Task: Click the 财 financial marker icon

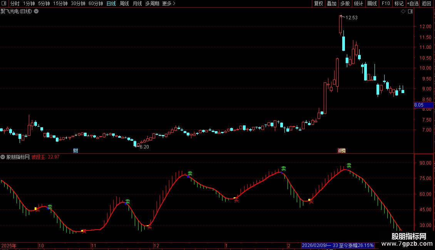Action: (75, 151)
